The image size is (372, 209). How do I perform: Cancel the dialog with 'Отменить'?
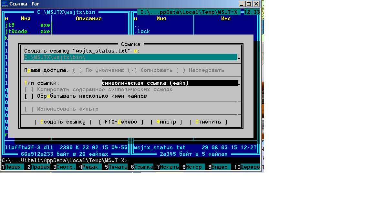click(x=208, y=122)
